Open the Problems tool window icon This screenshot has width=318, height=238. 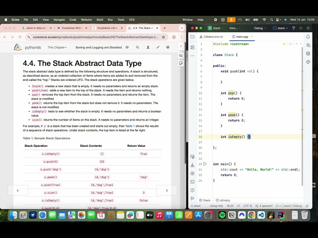(192, 190)
